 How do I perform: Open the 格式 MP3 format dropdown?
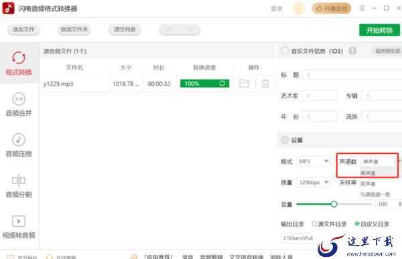pos(314,161)
